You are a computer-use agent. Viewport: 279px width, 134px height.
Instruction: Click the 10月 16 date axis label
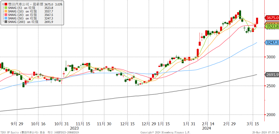38,124
